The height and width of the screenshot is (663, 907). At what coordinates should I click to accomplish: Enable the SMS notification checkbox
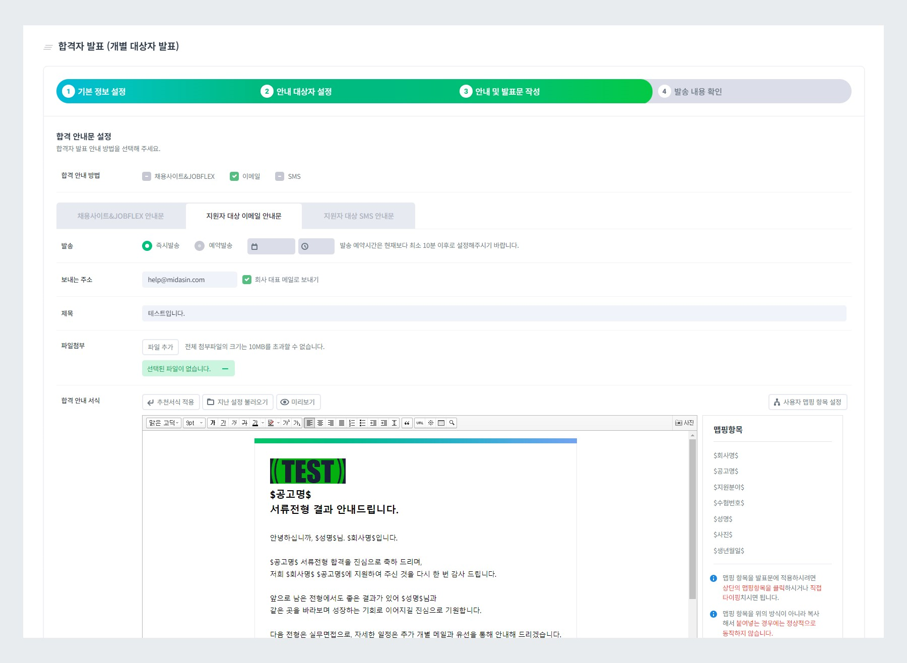click(x=279, y=176)
